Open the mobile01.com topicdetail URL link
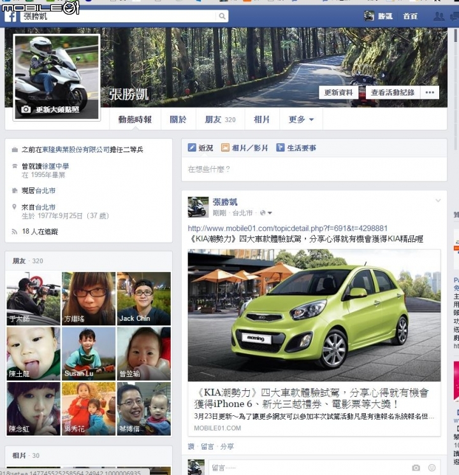This screenshot has height=475, width=459. point(288,228)
